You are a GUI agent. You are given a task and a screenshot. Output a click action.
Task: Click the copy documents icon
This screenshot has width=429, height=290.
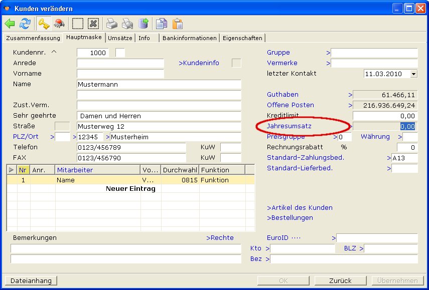pyautogui.click(x=161, y=24)
